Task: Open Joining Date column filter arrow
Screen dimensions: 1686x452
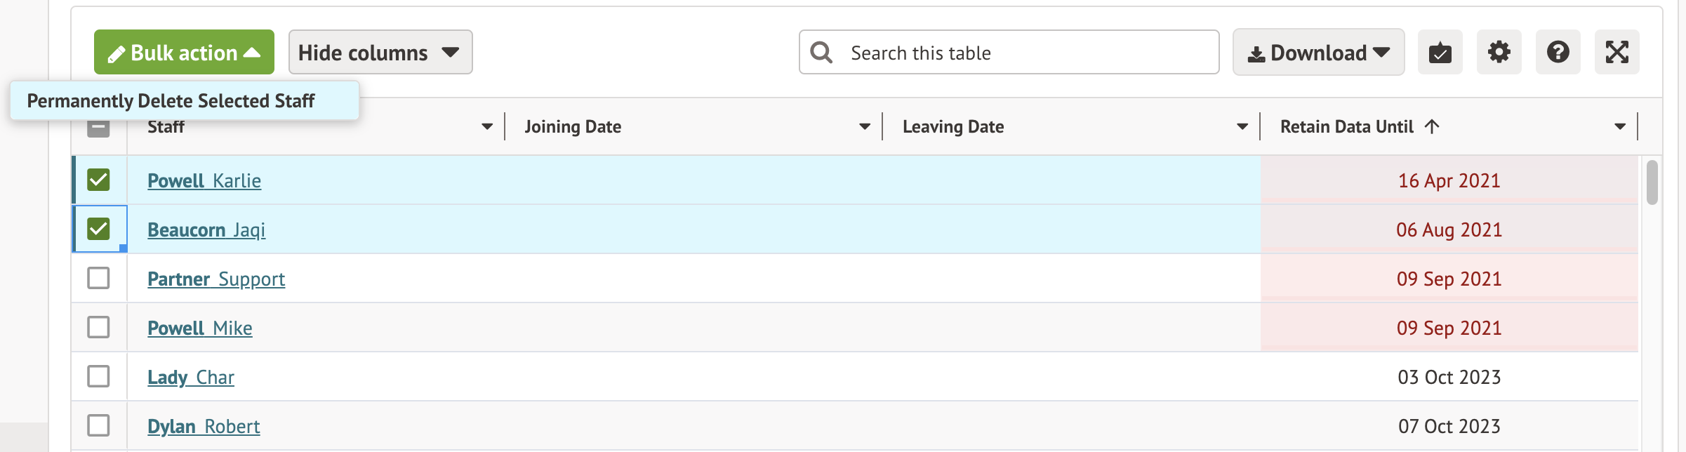Action: point(865,127)
